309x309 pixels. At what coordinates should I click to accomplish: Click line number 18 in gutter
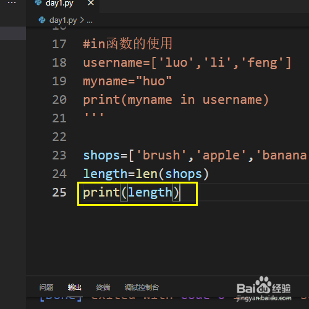click(59, 62)
